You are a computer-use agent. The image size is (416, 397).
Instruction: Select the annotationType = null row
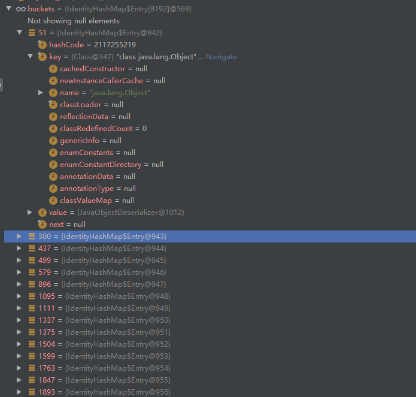tap(210, 189)
